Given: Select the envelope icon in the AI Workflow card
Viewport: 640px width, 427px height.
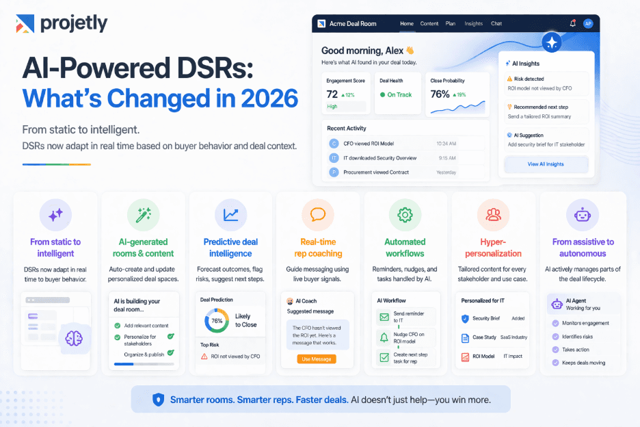Looking at the screenshot, I should [x=384, y=316].
